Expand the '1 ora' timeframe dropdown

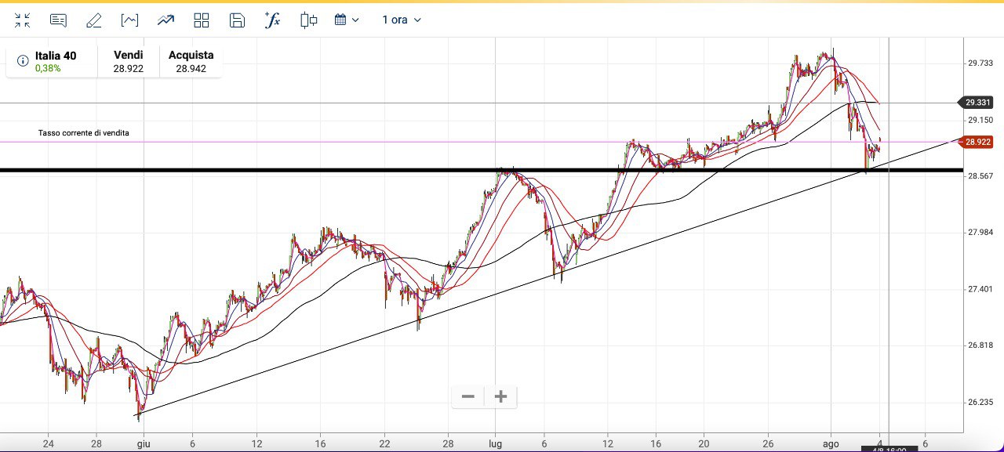402,20
